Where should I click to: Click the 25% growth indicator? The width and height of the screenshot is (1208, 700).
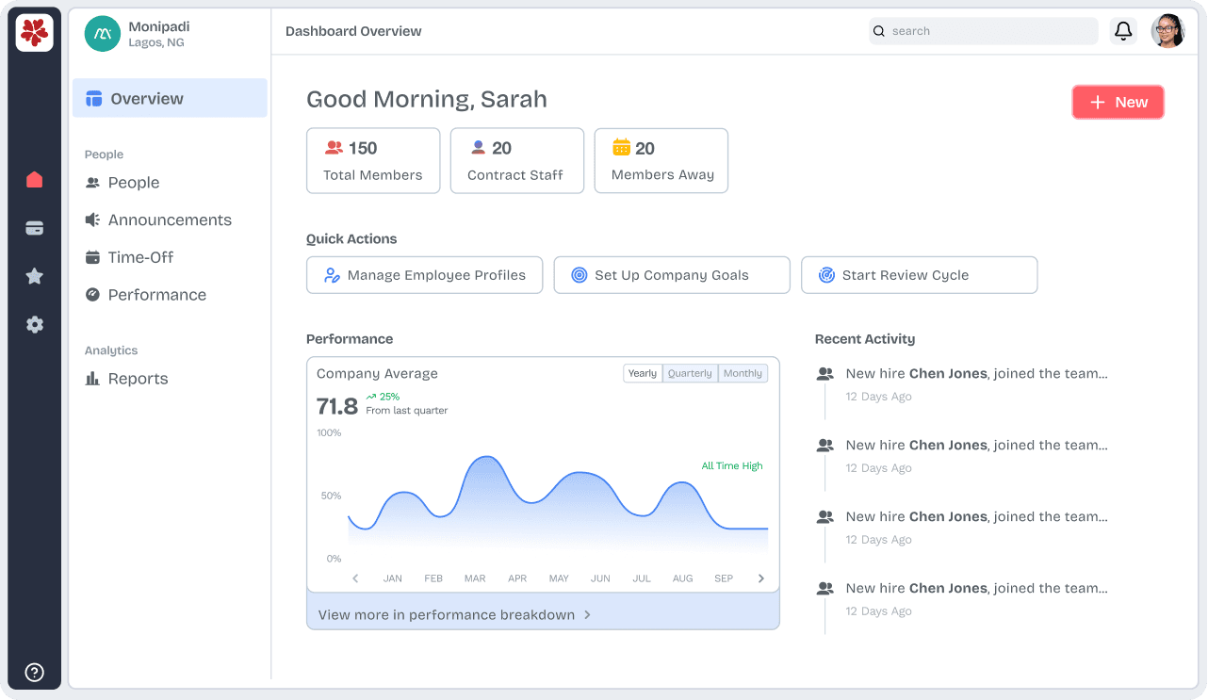[384, 397]
